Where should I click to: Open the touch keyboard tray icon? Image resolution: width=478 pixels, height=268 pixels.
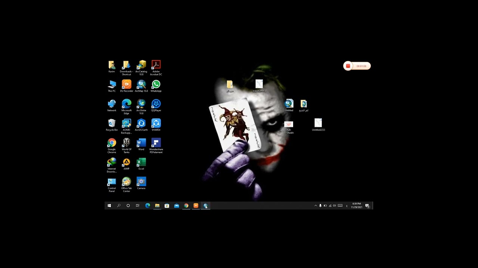[x=340, y=205]
